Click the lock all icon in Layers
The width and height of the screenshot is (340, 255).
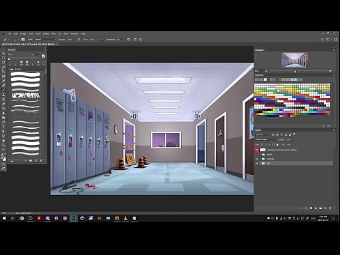(x=277, y=145)
